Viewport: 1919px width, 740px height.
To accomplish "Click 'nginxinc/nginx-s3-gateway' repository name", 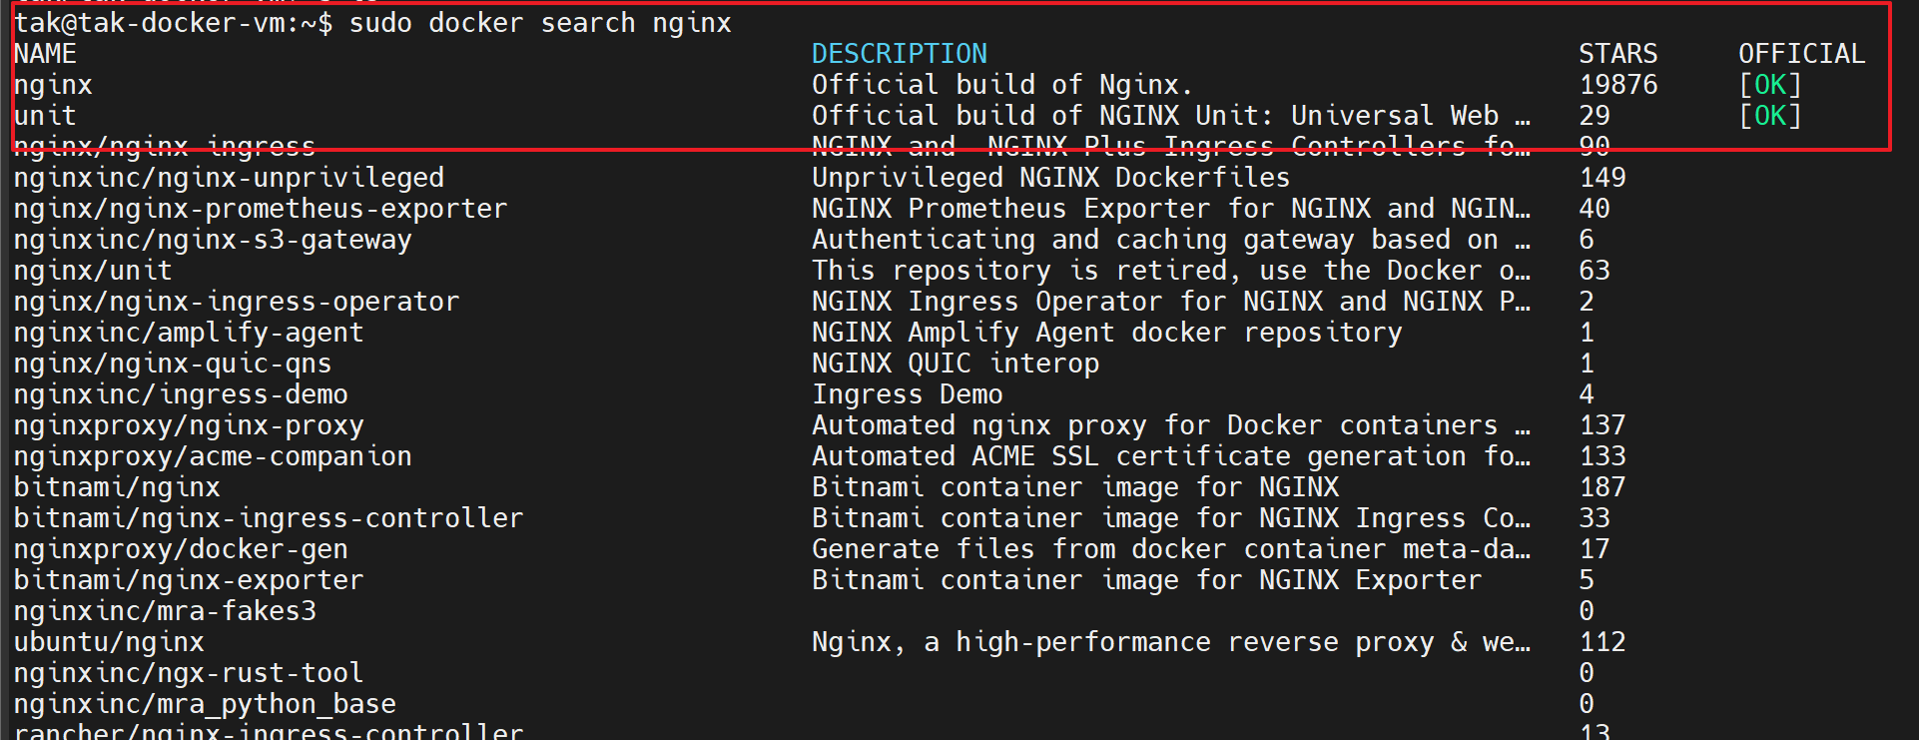I will [213, 240].
